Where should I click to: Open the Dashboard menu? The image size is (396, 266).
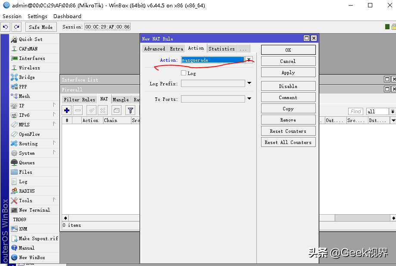point(67,16)
